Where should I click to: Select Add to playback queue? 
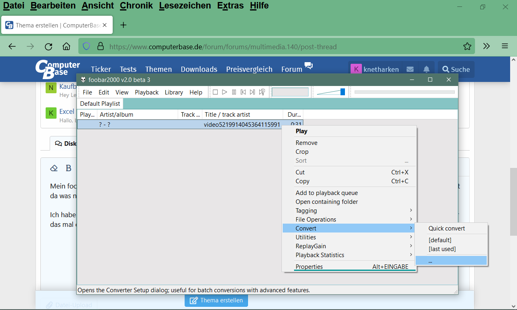349,193
